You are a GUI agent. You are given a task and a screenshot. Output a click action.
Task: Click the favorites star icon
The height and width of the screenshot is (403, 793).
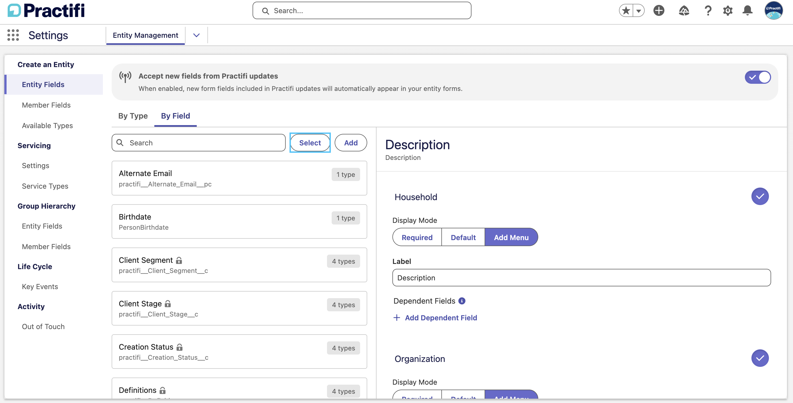(626, 11)
